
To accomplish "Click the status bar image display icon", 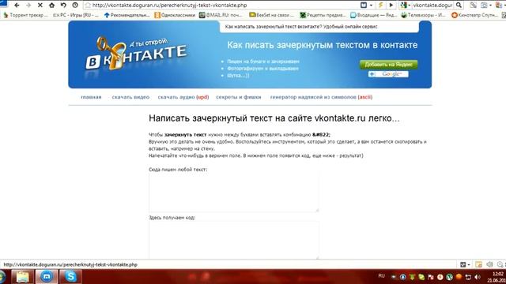I will [463, 264].
